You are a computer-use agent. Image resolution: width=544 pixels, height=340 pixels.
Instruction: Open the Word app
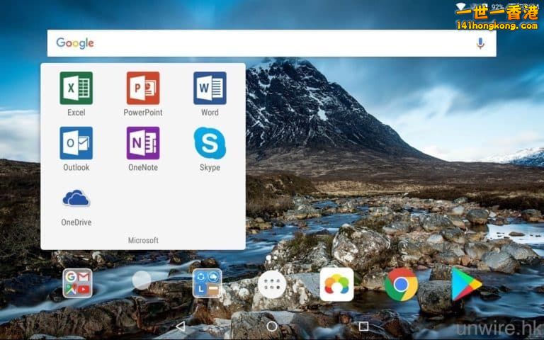(x=210, y=88)
